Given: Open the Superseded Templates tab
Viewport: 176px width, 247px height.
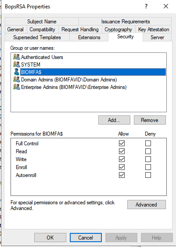Looking at the screenshot, I should (37, 37).
